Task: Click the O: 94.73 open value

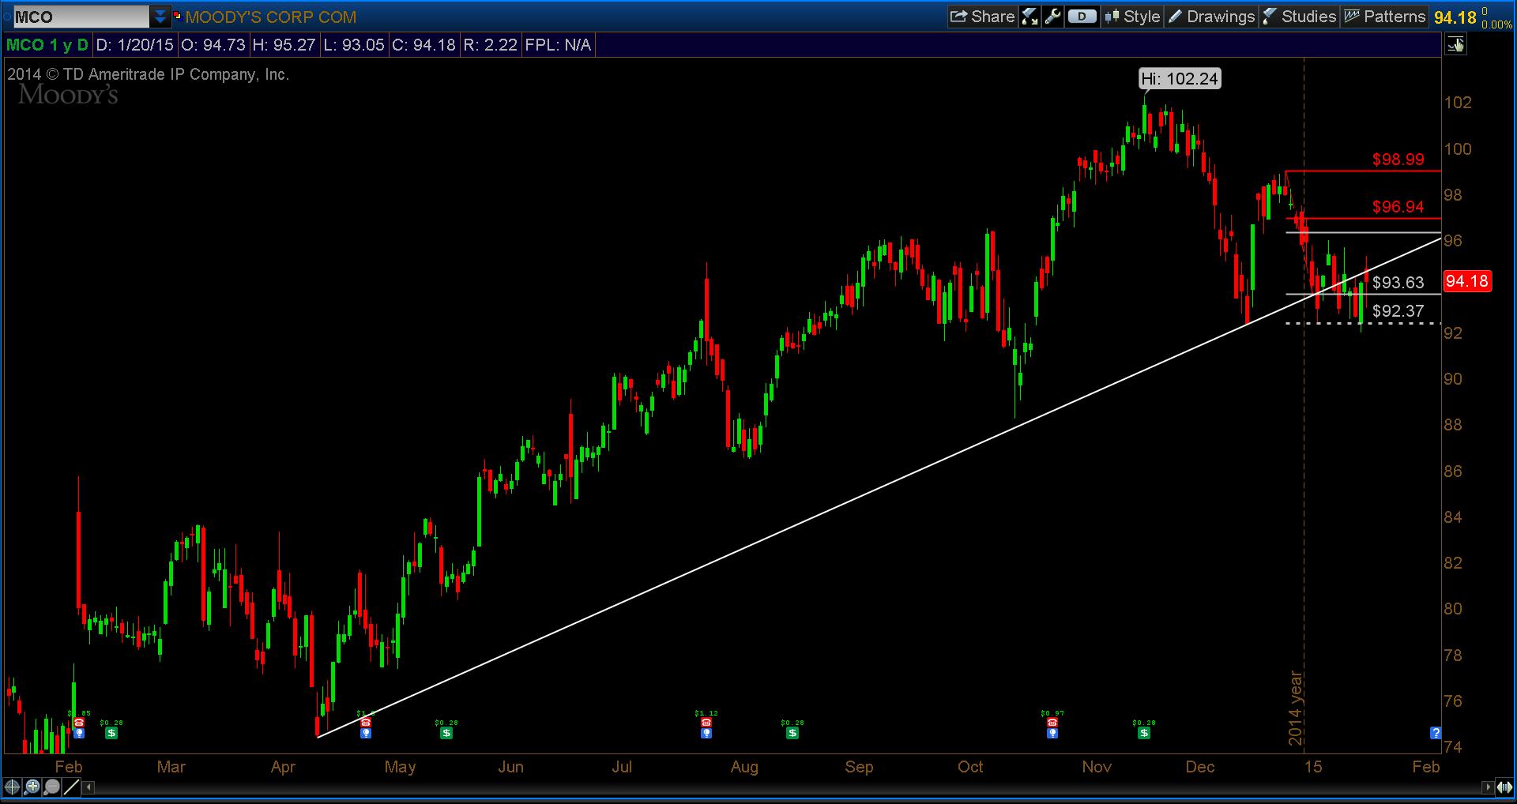Action: pyautogui.click(x=213, y=45)
